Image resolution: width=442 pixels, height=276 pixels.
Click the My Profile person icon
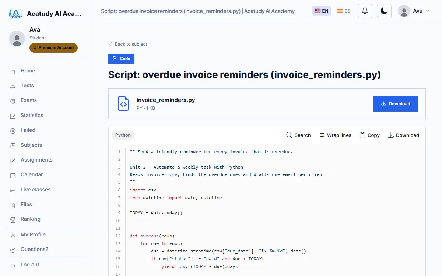(13, 235)
